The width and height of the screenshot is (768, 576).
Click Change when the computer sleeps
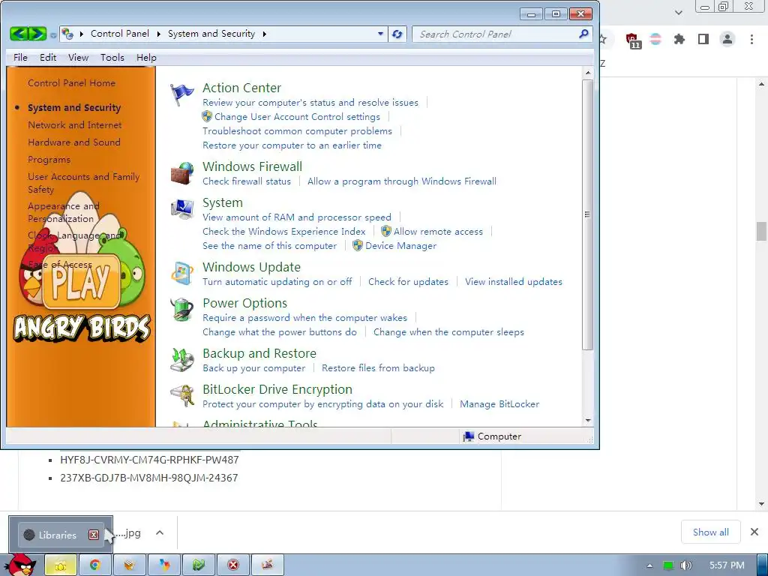point(448,332)
